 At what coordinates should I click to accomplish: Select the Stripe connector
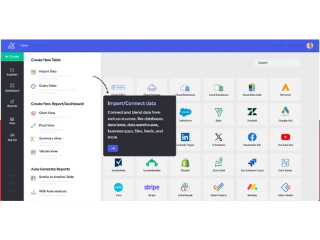152,189
